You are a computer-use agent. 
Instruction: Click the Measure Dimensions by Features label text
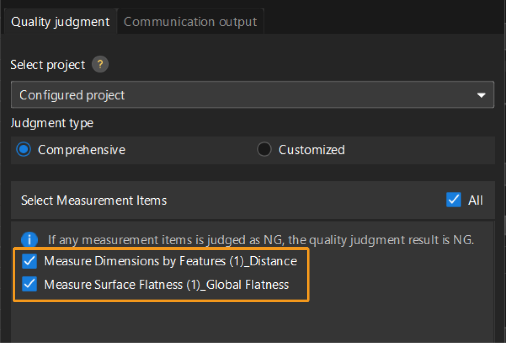[x=170, y=261]
